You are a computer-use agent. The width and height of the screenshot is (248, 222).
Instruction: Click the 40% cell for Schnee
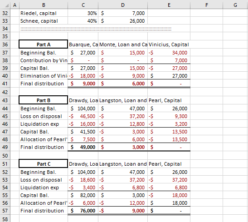[83, 21]
